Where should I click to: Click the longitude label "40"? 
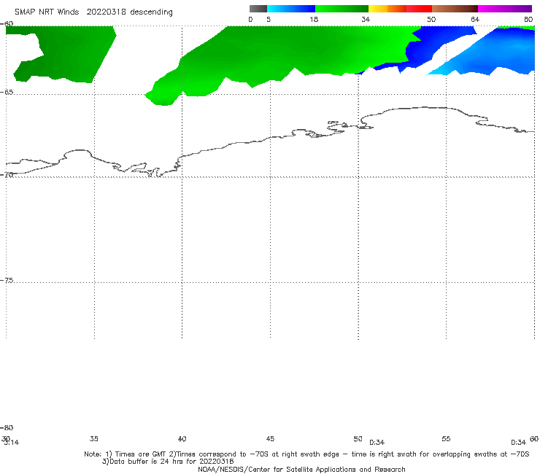[182, 438]
